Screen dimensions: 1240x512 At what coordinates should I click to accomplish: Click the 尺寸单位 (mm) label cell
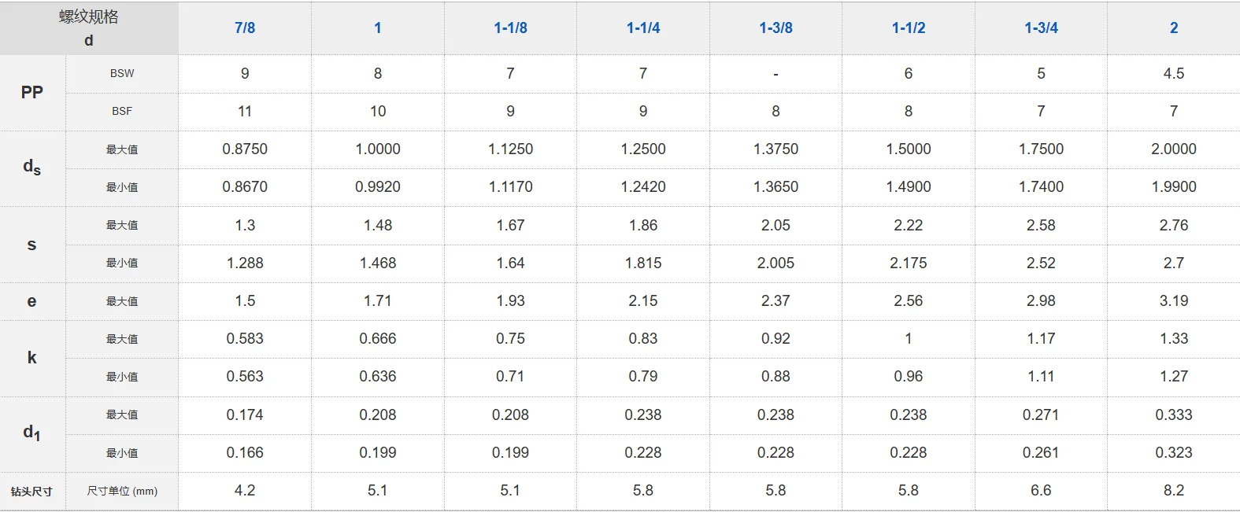tap(122, 491)
